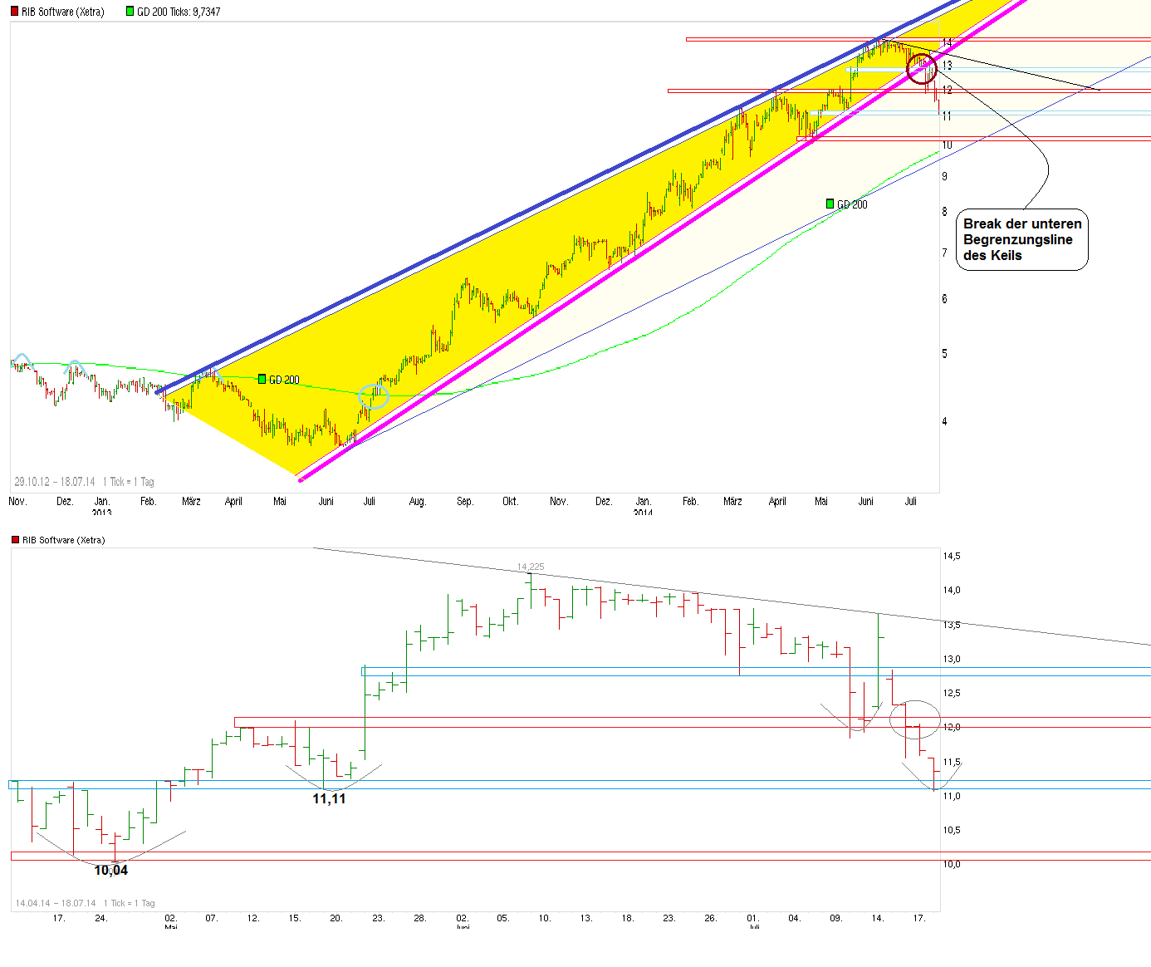Click the dark red circle marking the wedge break
This screenshot has width=1151, height=967.
pyautogui.click(x=922, y=69)
